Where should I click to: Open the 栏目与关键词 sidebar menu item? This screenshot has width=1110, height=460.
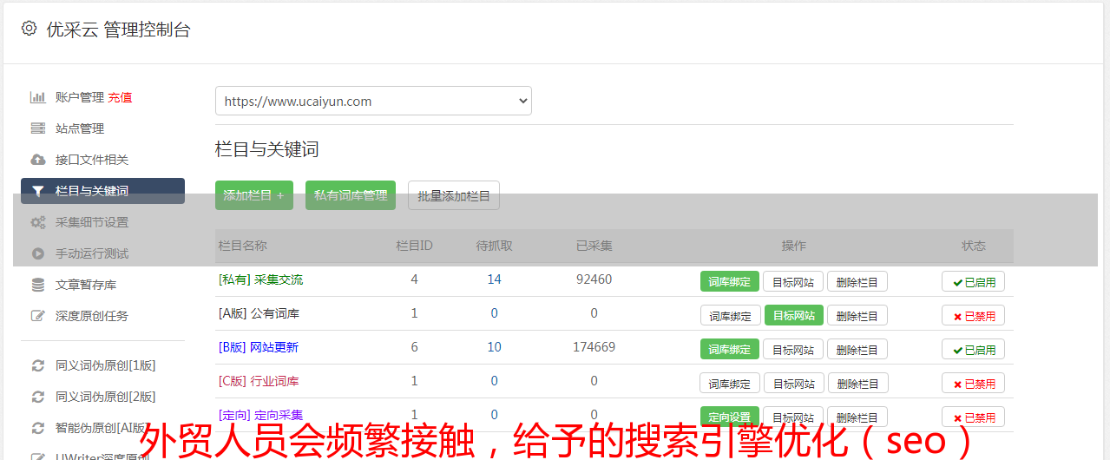(x=102, y=191)
